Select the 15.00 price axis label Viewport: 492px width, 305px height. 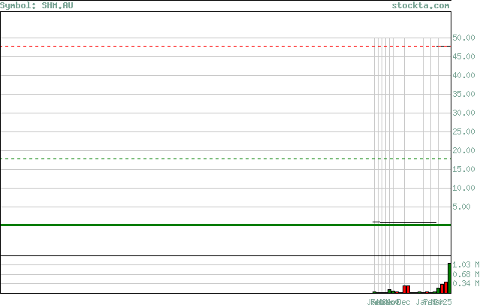coord(463,170)
